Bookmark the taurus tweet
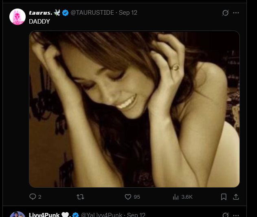The height and width of the screenshot is (217, 257). tap(224, 197)
